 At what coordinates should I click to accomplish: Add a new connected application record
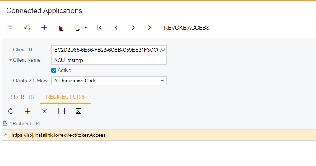coord(44,28)
